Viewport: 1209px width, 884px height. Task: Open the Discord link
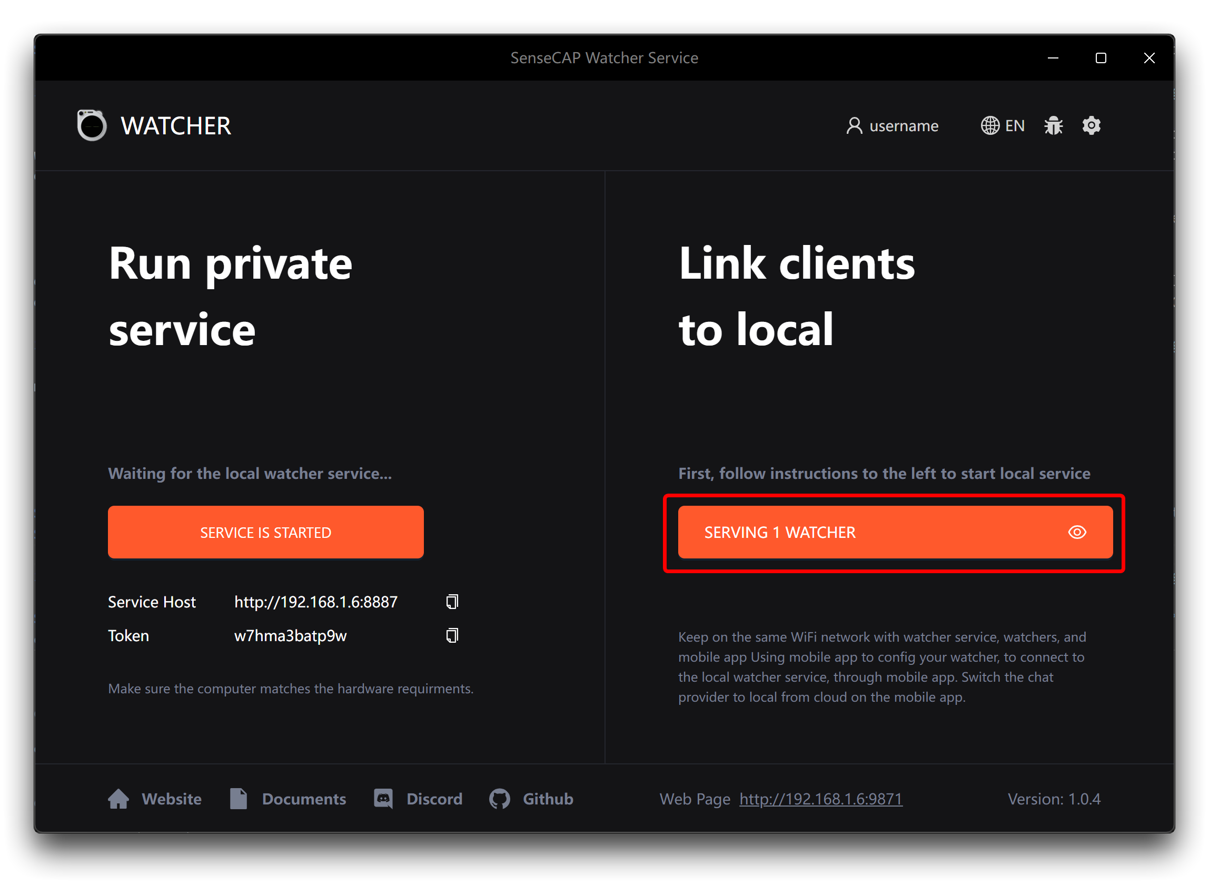(x=434, y=799)
